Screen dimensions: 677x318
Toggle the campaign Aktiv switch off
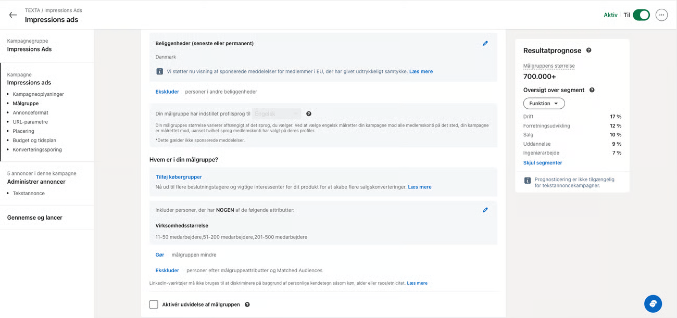coord(641,15)
